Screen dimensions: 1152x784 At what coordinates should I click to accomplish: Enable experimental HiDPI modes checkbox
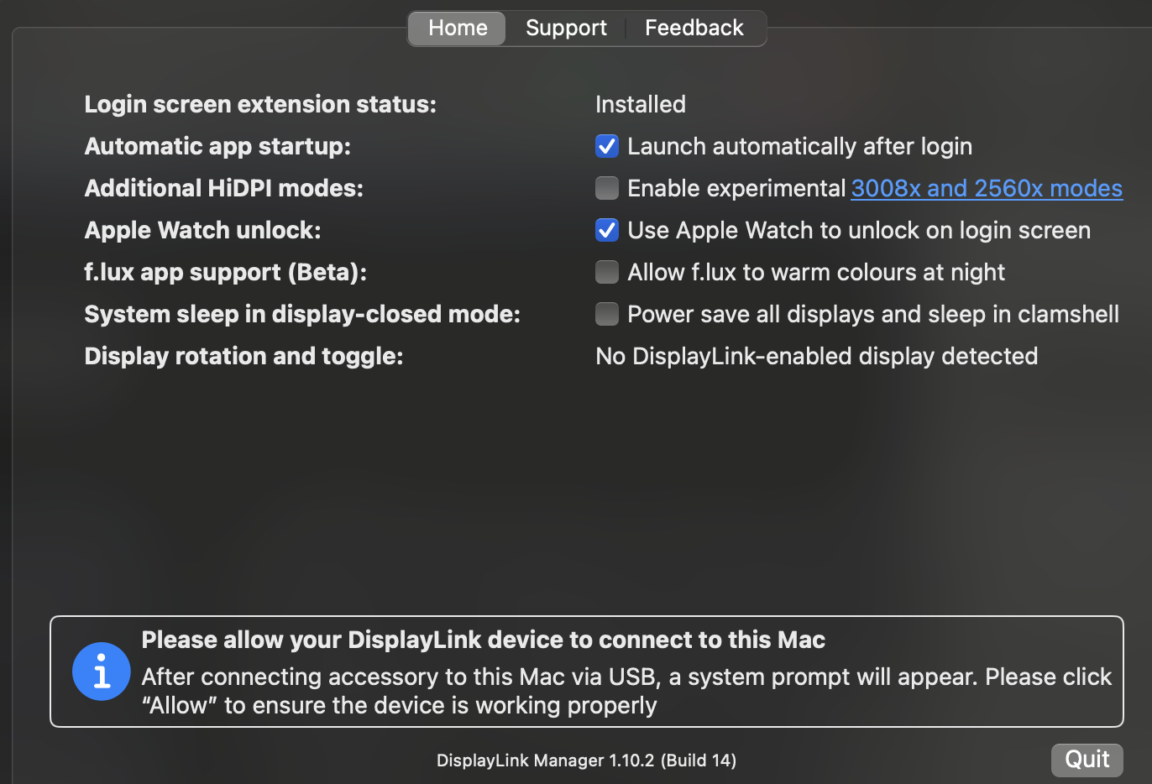(607, 188)
